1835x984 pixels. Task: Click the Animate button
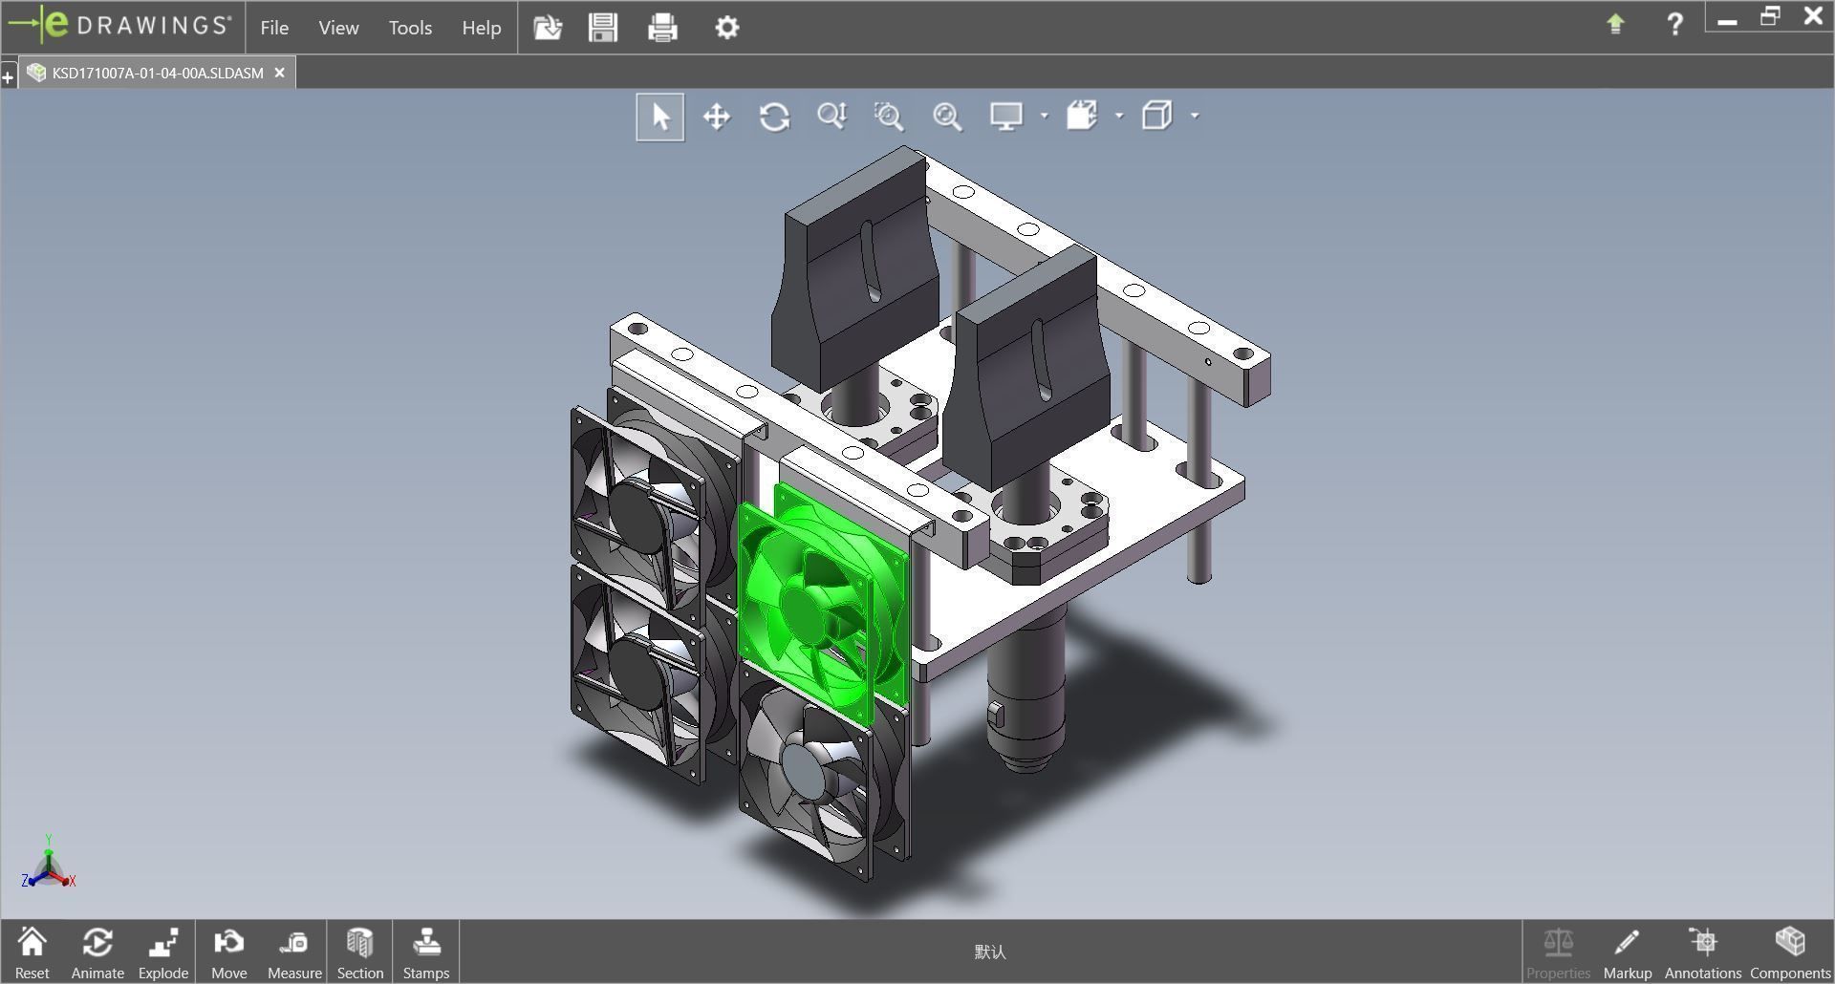pyautogui.click(x=97, y=952)
